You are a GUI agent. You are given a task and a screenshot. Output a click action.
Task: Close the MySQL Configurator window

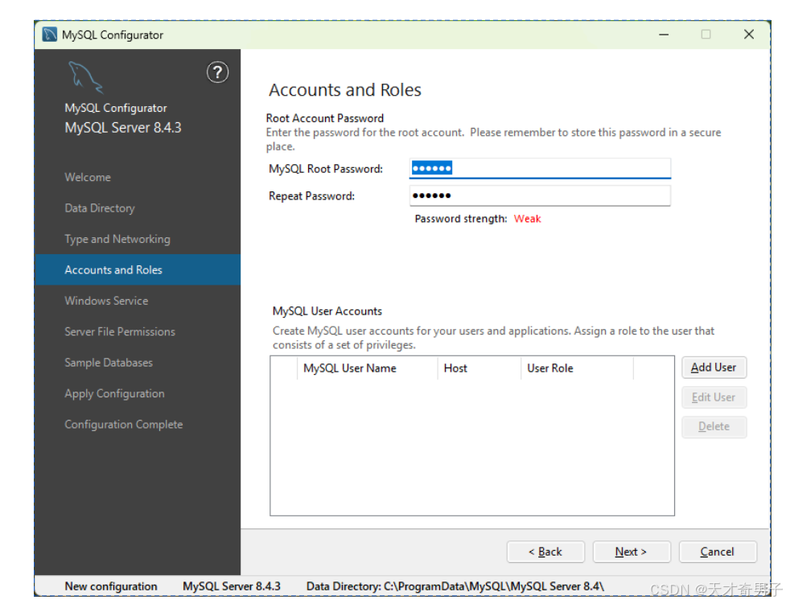749,34
